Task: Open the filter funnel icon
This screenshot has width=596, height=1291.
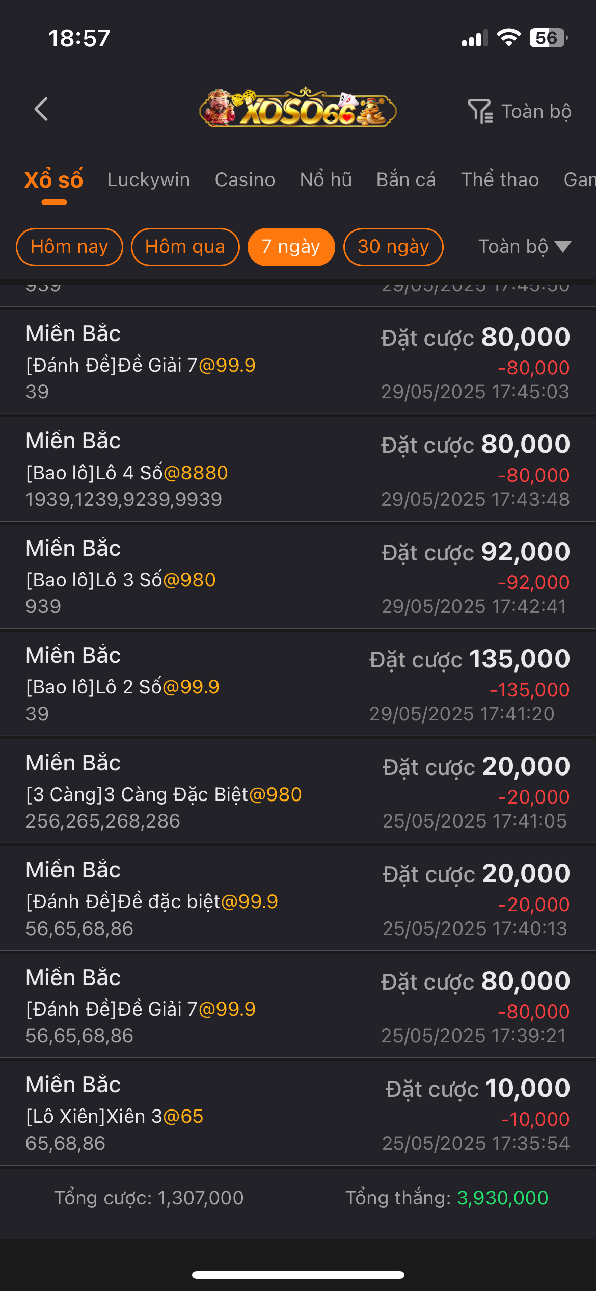Action: click(x=479, y=111)
